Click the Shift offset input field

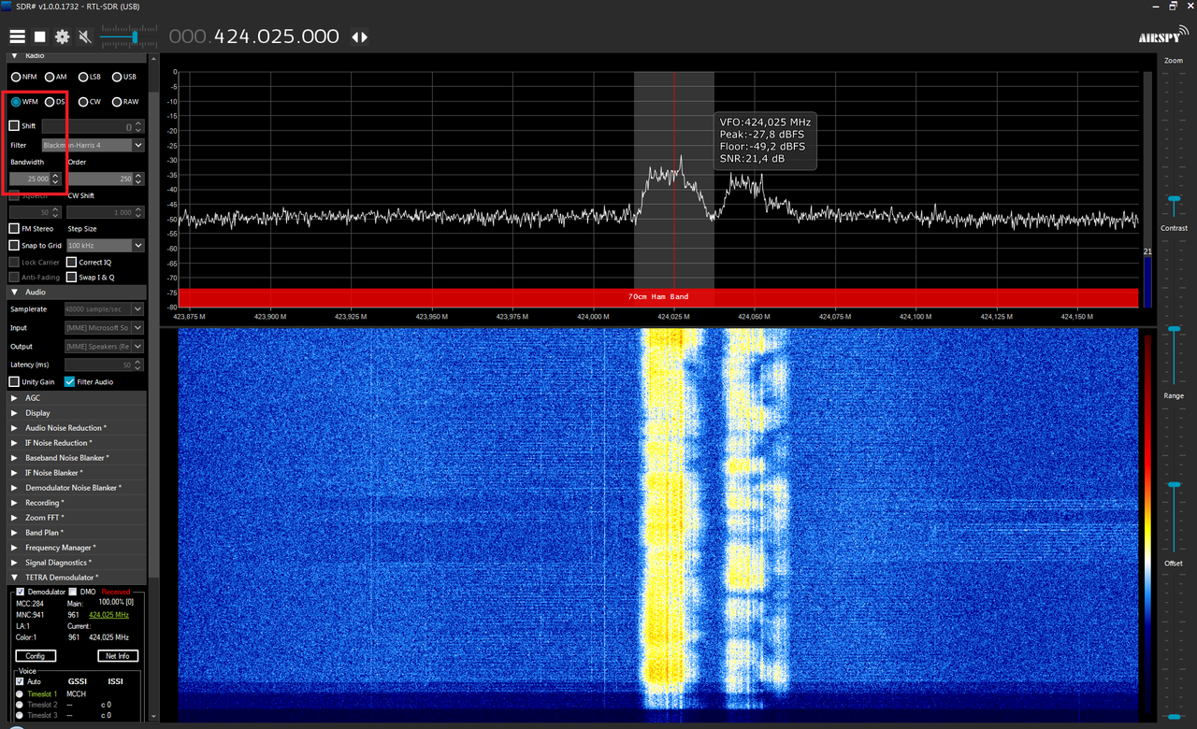click(x=93, y=126)
